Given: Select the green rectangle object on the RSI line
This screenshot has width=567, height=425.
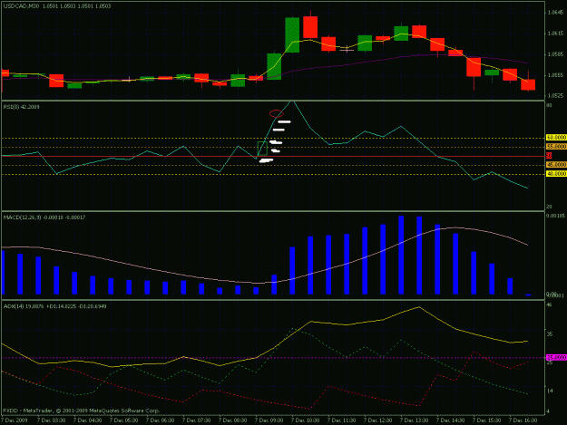Looking at the screenshot, I should [262, 149].
